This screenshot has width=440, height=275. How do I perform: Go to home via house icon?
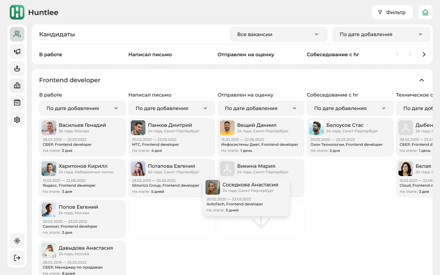[x=425, y=12]
